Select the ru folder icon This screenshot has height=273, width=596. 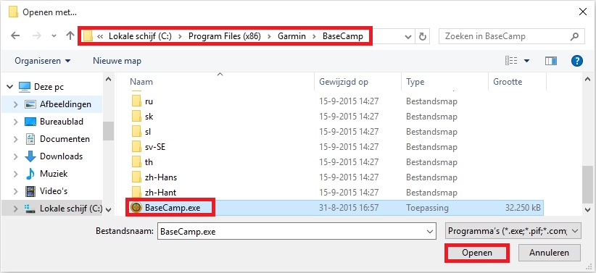pyautogui.click(x=136, y=101)
